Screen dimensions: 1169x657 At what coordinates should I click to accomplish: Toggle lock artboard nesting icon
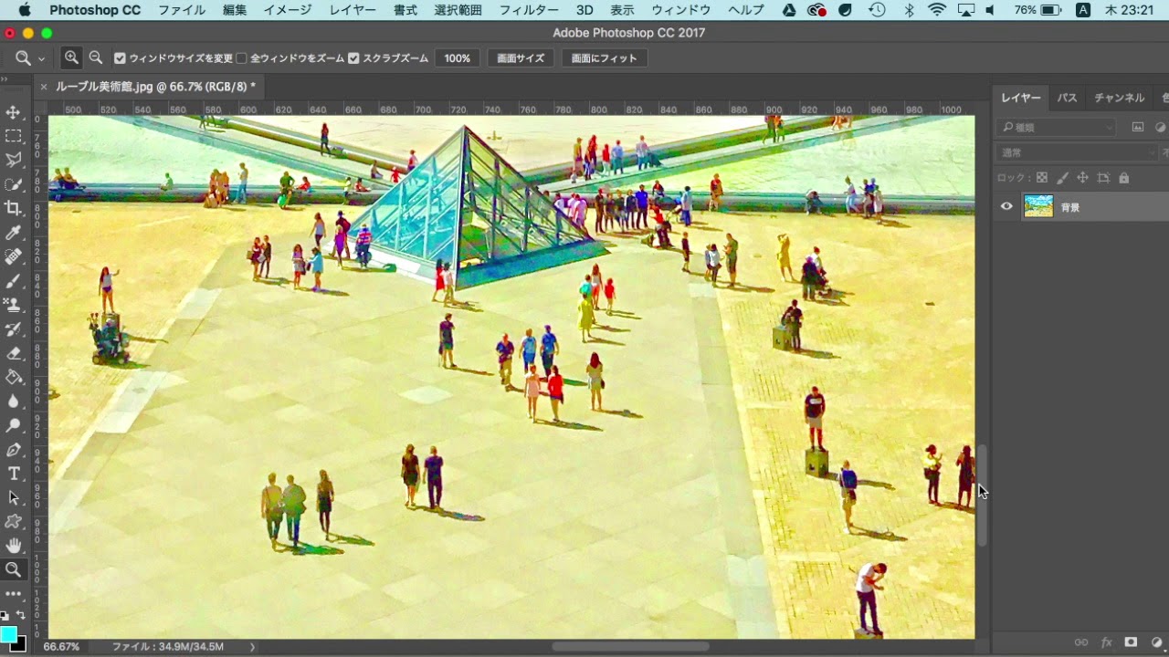click(x=1103, y=178)
